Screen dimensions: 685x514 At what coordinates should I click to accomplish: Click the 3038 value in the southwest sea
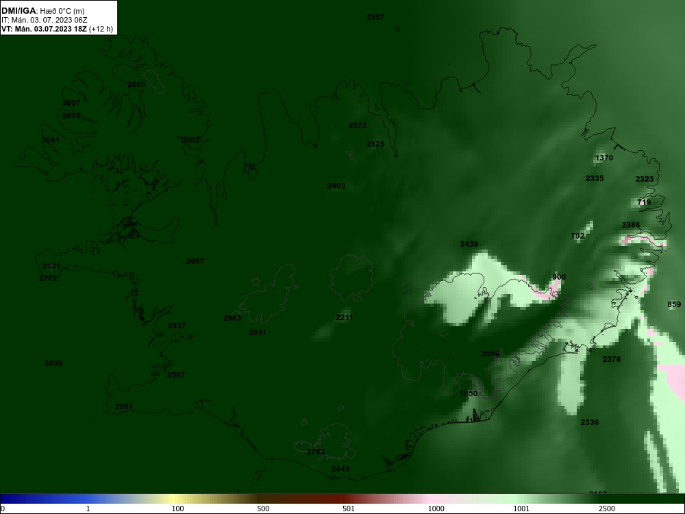53,363
